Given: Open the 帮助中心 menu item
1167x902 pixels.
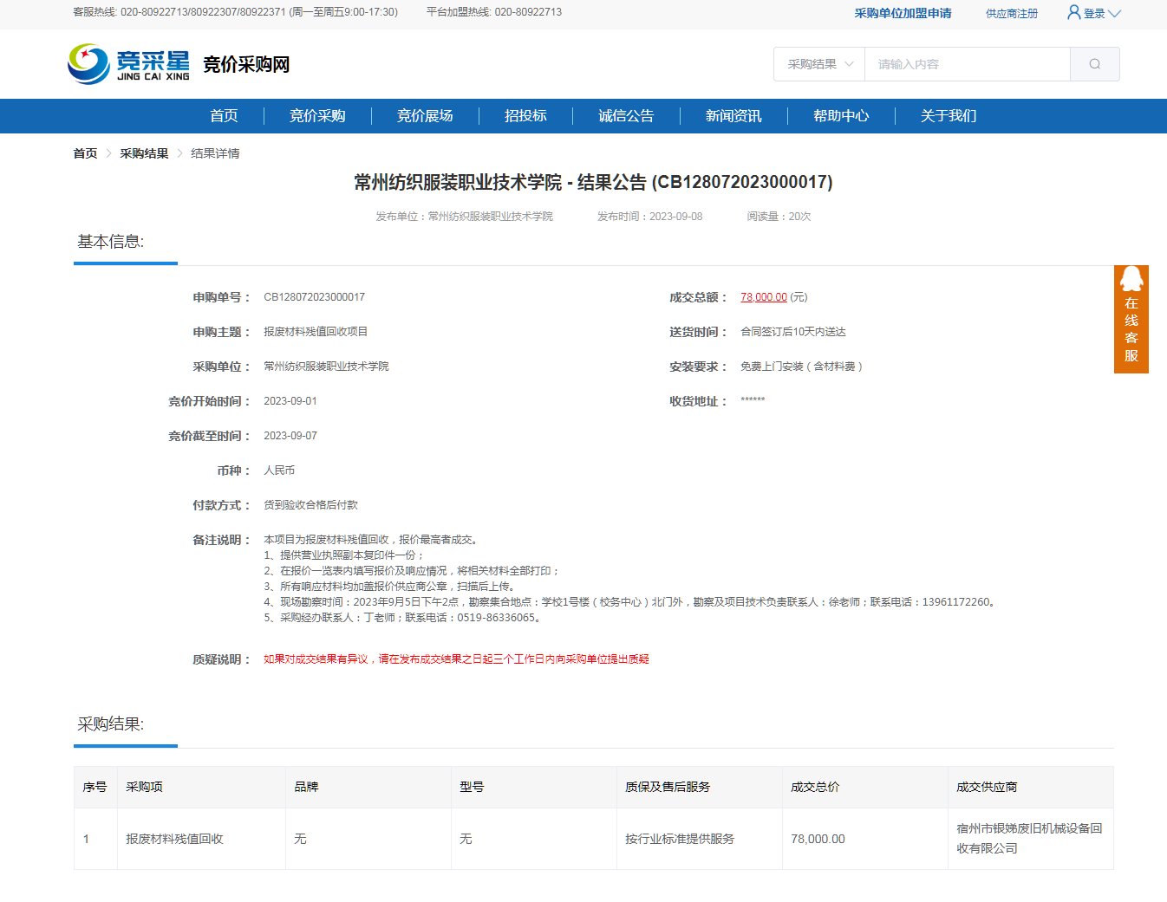Looking at the screenshot, I should pos(841,116).
